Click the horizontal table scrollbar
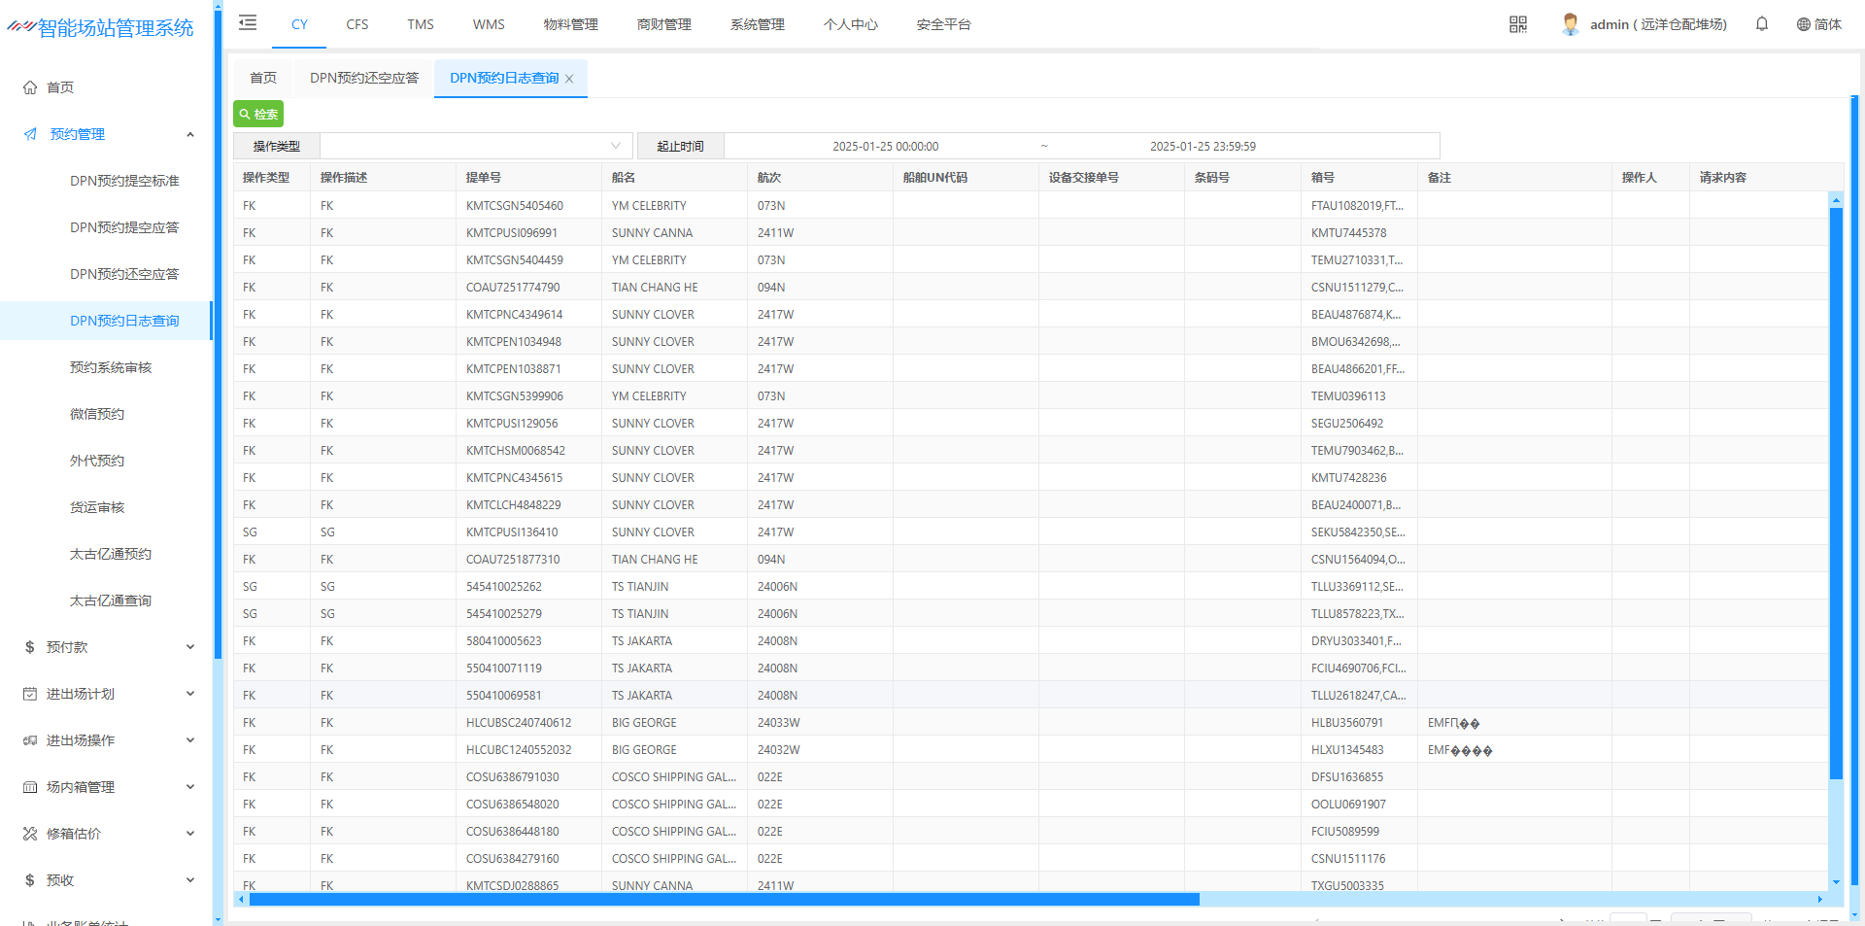 tap(724, 900)
